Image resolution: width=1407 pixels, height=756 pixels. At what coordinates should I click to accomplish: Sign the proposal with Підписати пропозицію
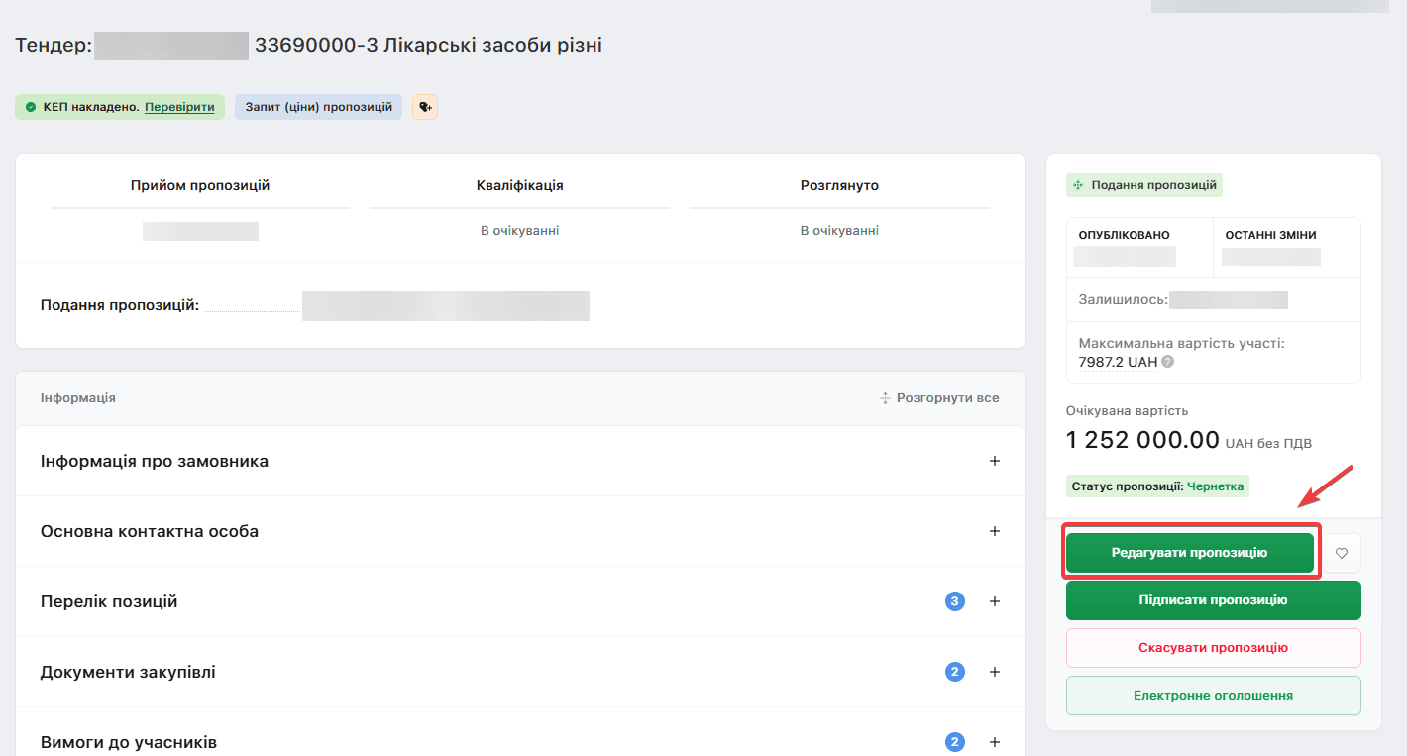pyautogui.click(x=1213, y=600)
